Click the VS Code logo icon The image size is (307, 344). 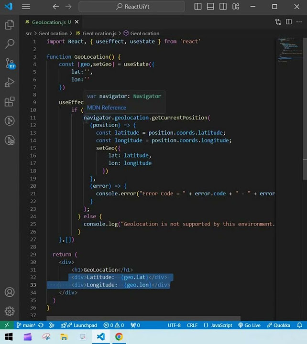9,6
